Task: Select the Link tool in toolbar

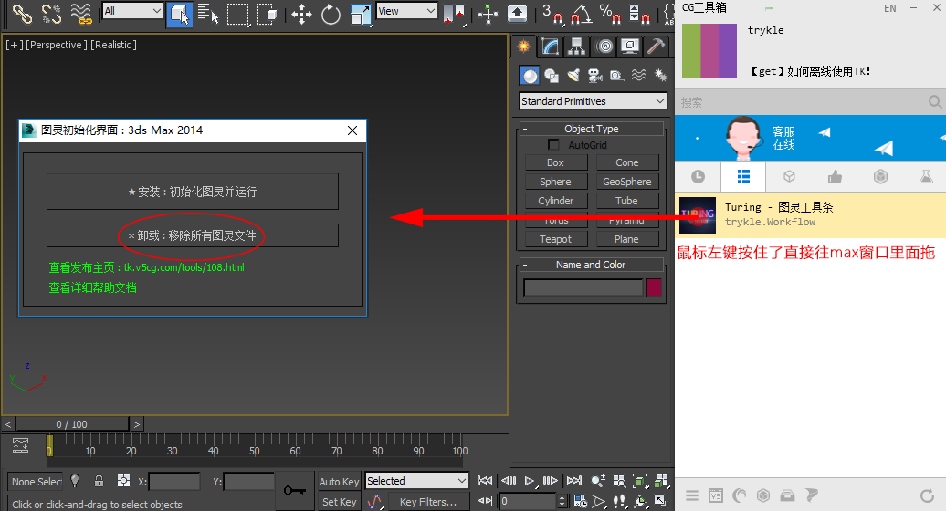Action: (x=22, y=14)
